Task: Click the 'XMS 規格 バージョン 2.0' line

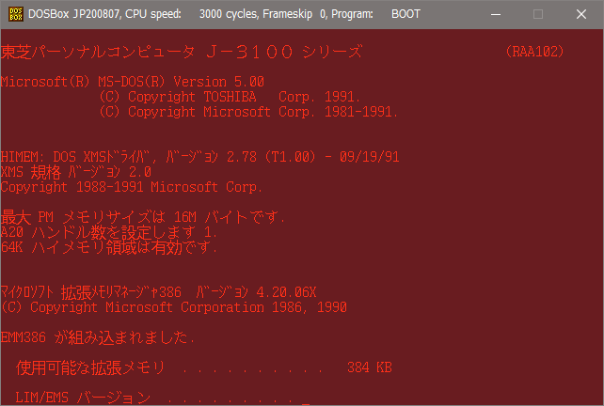Action: [x=76, y=172]
